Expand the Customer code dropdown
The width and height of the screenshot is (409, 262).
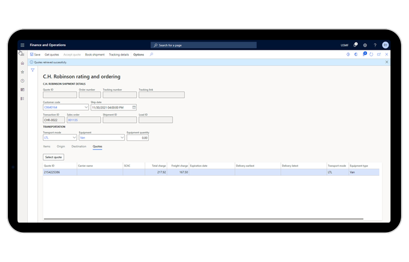(85, 107)
